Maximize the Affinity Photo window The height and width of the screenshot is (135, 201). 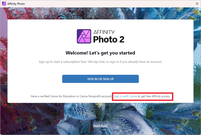coord(183,4)
